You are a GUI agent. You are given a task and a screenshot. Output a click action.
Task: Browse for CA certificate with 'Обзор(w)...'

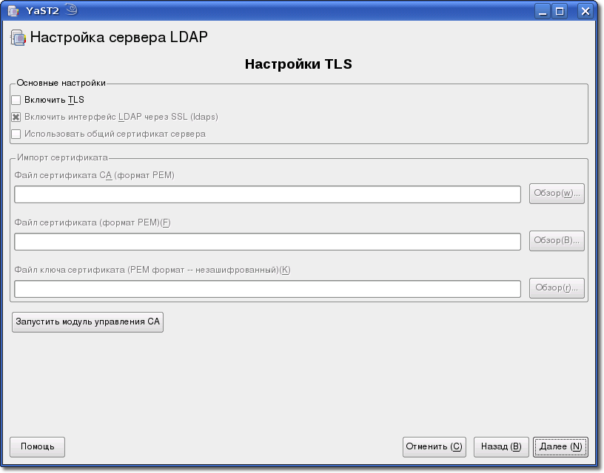pyautogui.click(x=557, y=194)
